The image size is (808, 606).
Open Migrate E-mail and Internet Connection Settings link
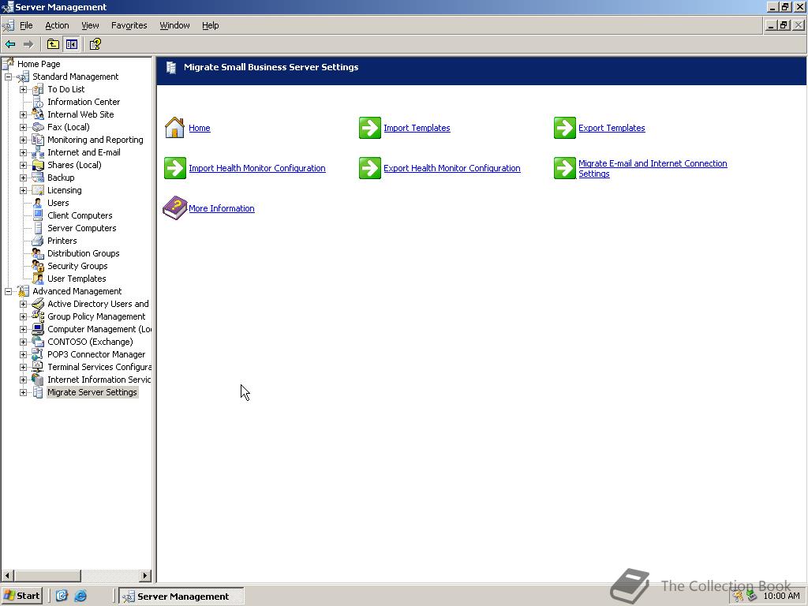coord(653,169)
